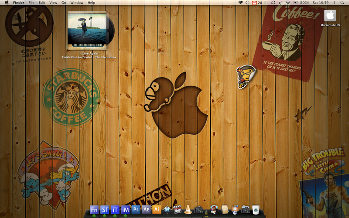
Task: Open the Edit menu
Action: click(x=41, y=3)
